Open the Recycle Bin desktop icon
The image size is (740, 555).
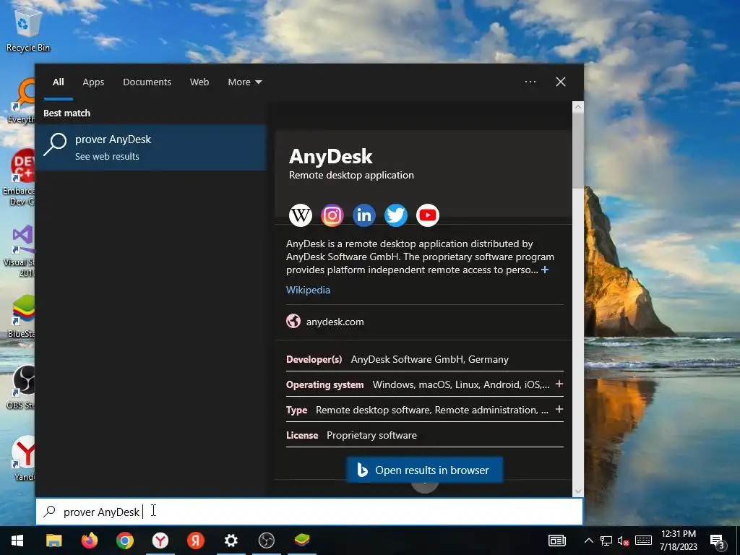click(x=28, y=29)
